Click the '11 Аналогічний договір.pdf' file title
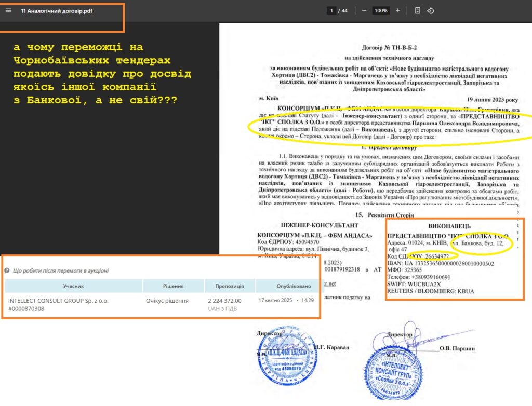Viewport: 532px width, 406px height. 57,10
